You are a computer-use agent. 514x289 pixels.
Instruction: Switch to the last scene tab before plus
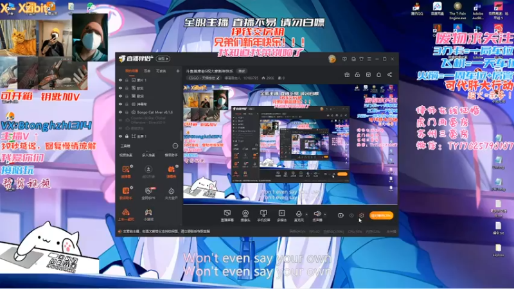pyautogui.click(x=161, y=71)
